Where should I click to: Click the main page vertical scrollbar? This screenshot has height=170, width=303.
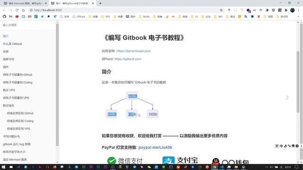pyautogui.click(x=298, y=82)
